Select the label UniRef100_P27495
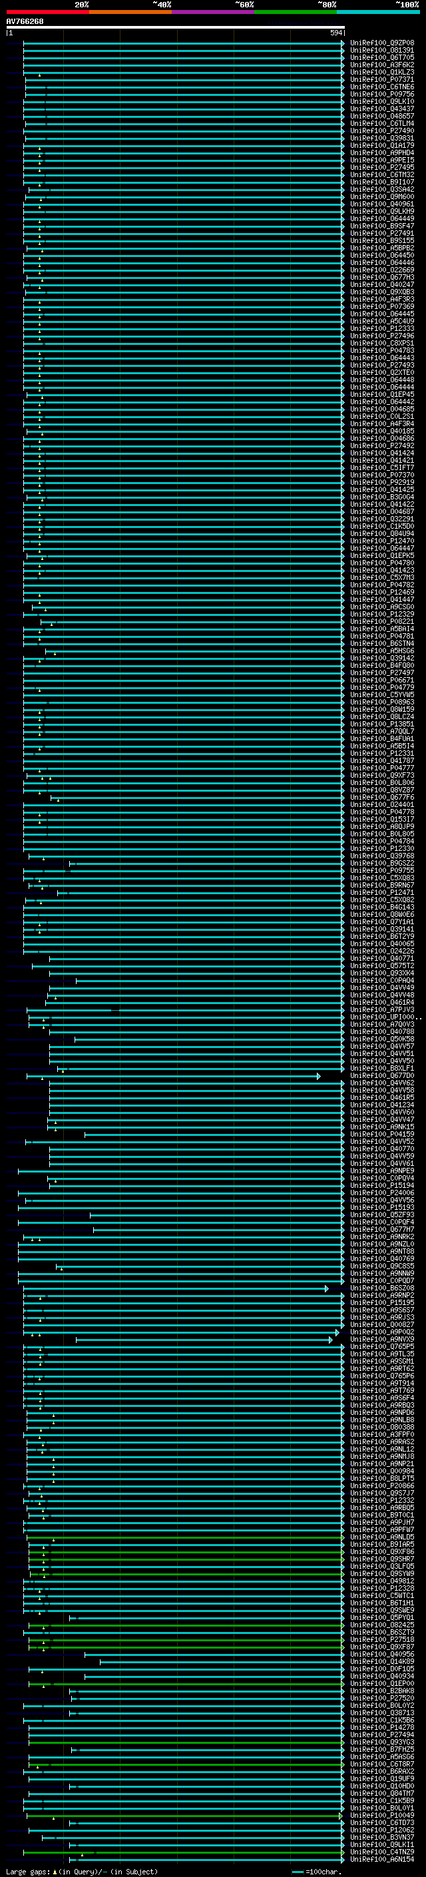The image size is (426, 1877). coord(382,168)
